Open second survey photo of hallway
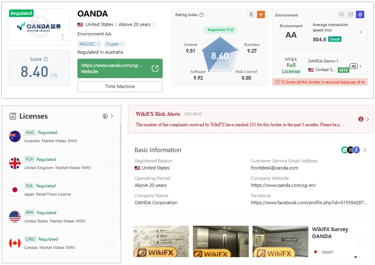 point(221,241)
